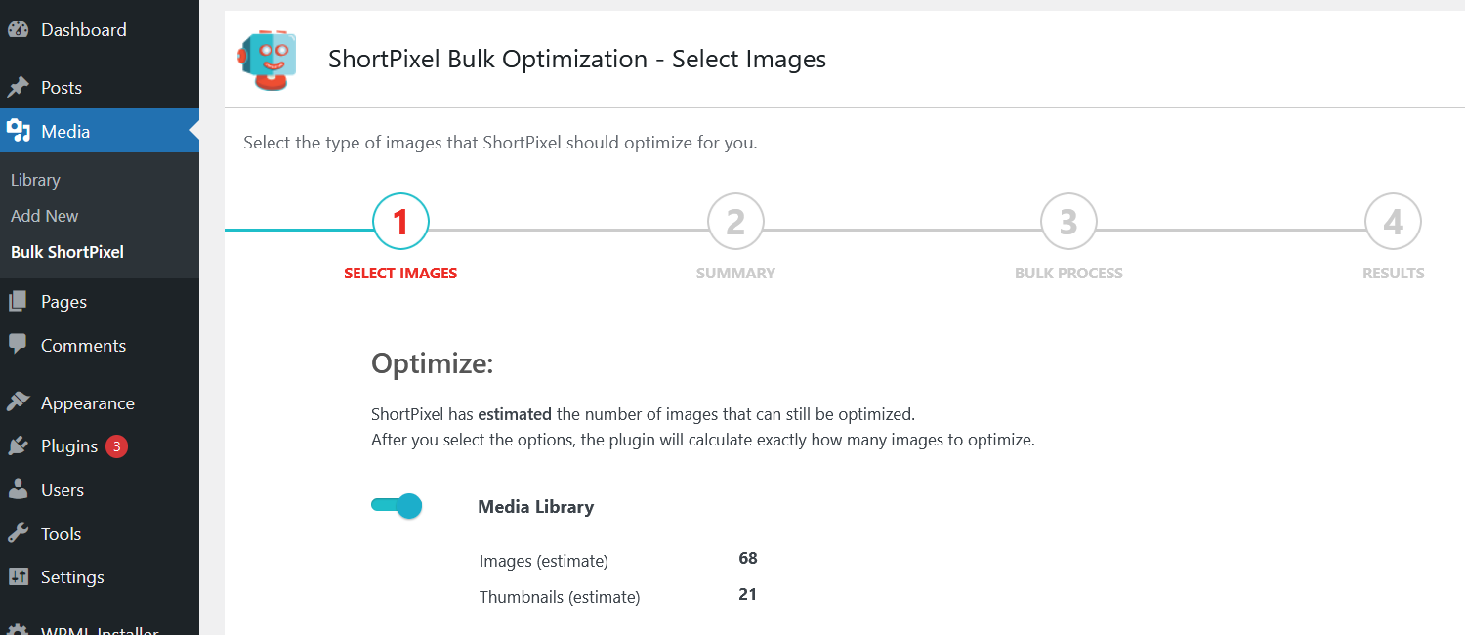The image size is (1465, 635).
Task: Click the Appearance paintbrush icon
Action: [18, 402]
